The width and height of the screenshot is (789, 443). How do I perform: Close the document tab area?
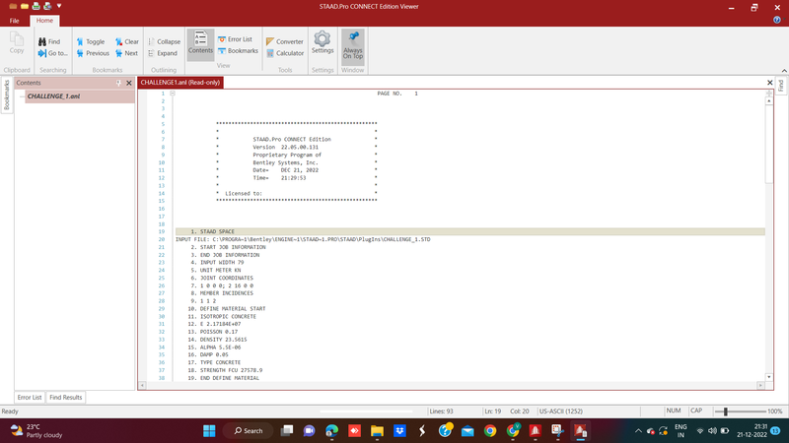[x=770, y=83]
